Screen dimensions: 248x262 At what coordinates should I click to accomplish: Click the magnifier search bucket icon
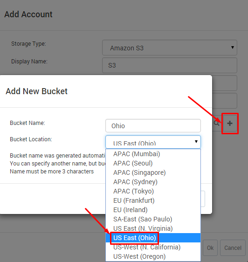[217, 124]
